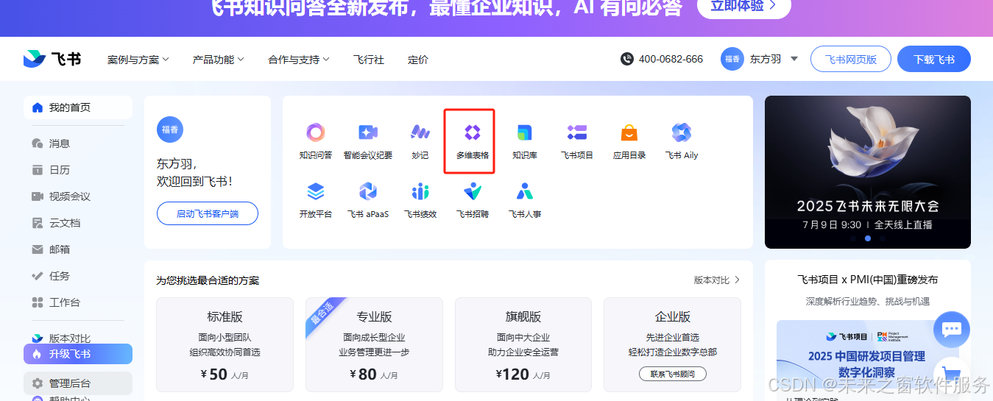Expand the 产品功能 menu
The image size is (993, 401).
click(219, 60)
